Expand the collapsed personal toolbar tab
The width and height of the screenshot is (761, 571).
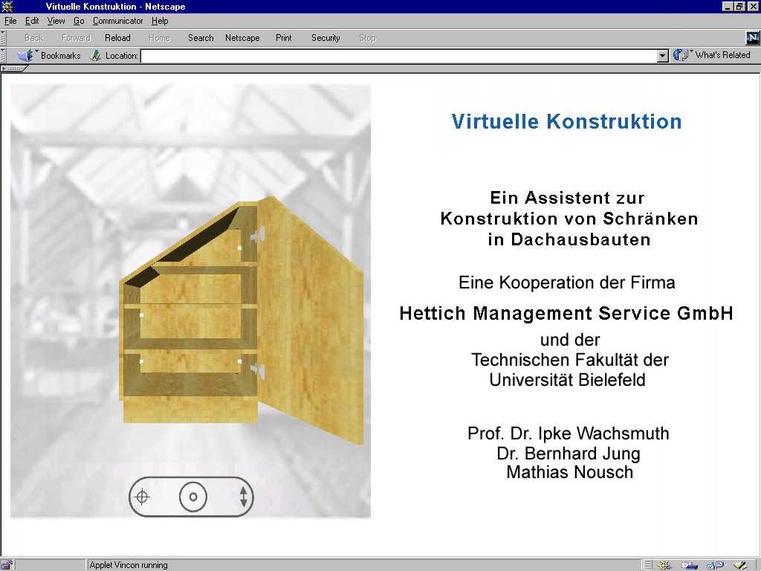(x=13, y=68)
